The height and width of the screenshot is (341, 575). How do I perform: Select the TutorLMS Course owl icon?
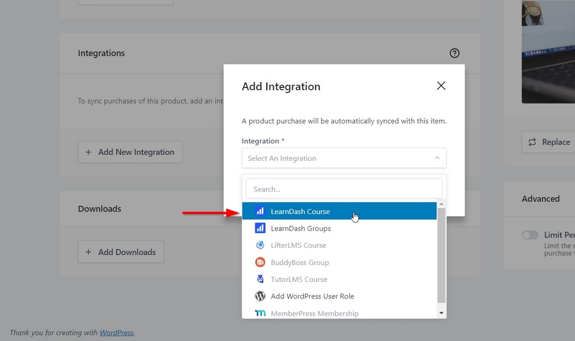[260, 279]
